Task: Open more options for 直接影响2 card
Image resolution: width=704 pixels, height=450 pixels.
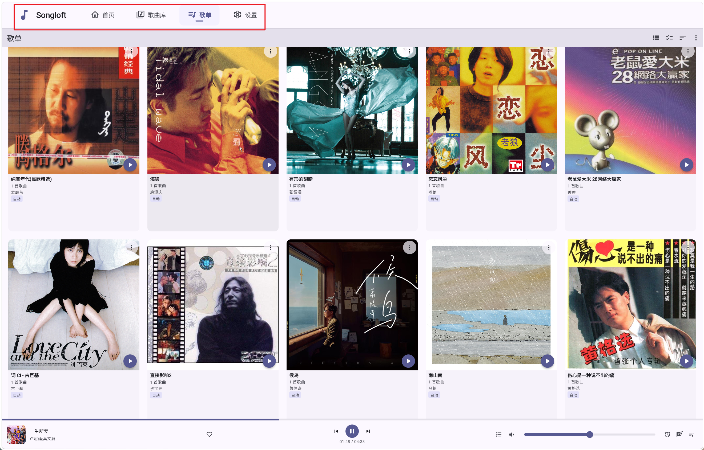Action: 271,248
